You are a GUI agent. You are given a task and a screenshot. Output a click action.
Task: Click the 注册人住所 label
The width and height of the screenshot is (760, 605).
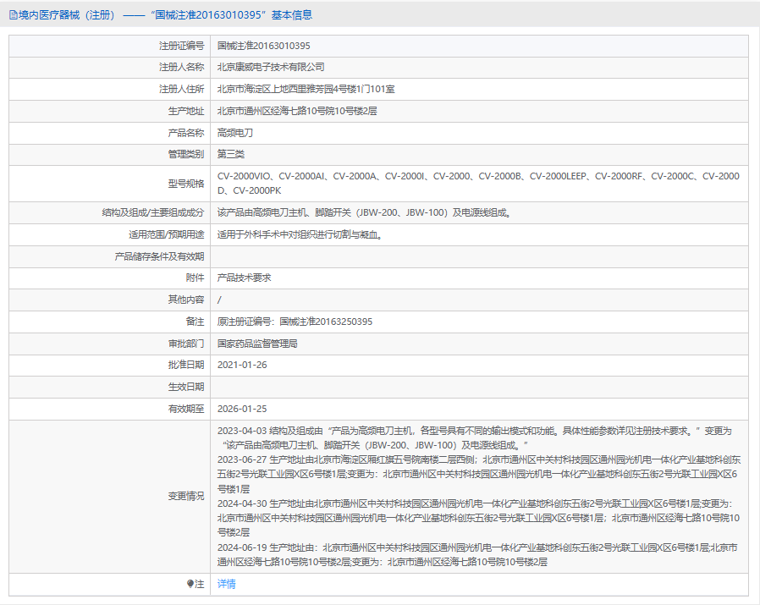[181, 89]
